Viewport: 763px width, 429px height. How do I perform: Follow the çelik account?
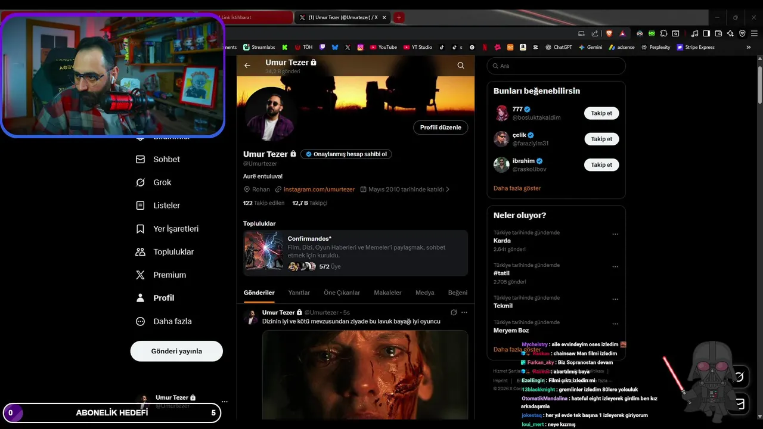point(601,139)
